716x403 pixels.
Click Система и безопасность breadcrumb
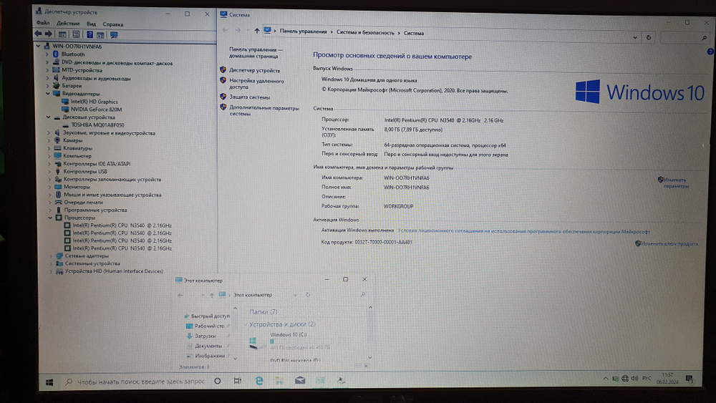[x=365, y=33]
